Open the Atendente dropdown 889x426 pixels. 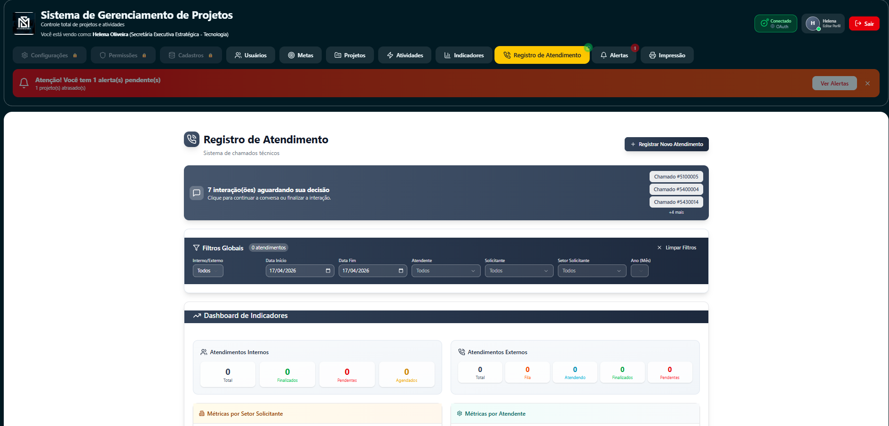(446, 271)
